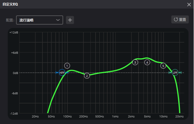Select EQ band node 5
This screenshot has width=194, height=124.
163,66
